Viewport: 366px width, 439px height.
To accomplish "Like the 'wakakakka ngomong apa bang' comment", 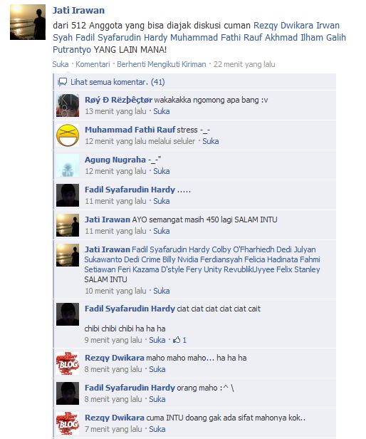I will 162,111.
